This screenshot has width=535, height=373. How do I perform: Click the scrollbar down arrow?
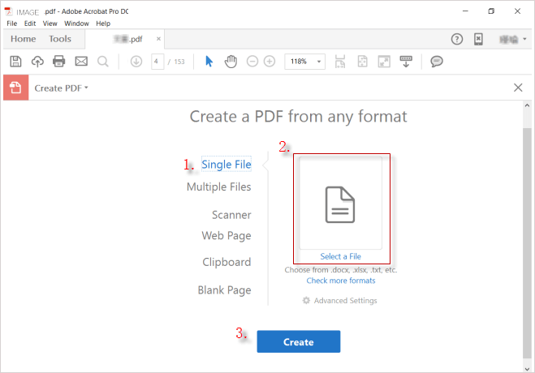coord(527,369)
